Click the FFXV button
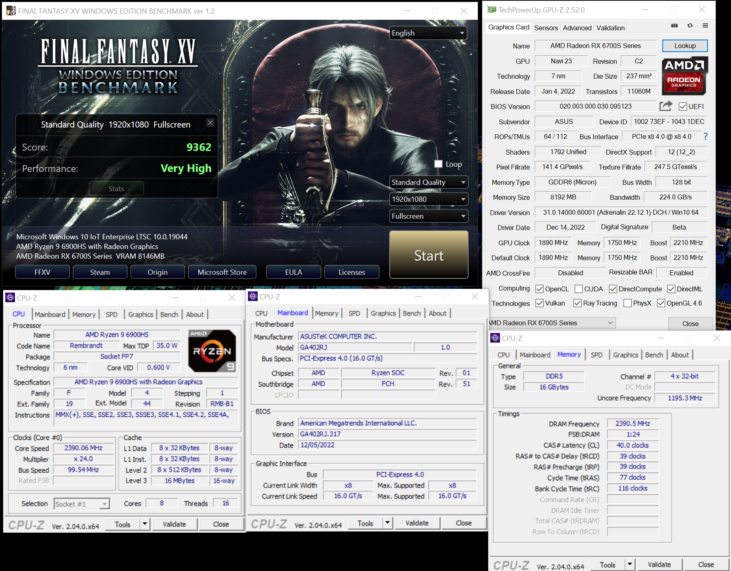731x571 pixels. 42,272
